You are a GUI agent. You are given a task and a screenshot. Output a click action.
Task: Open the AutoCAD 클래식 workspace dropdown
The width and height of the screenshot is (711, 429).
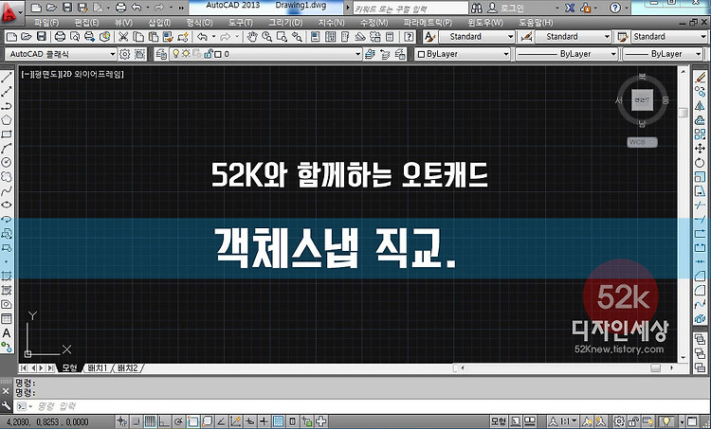pos(61,54)
